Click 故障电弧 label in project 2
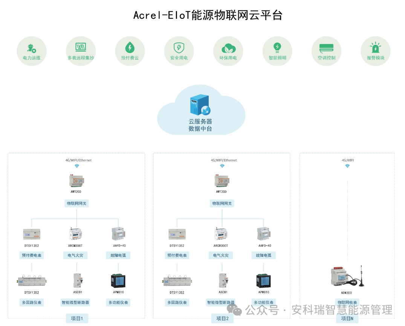Screen dimensions: 405x326 (264, 255)
